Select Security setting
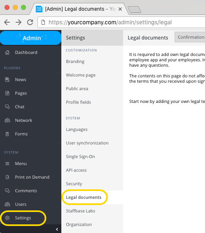 pyautogui.click(x=92, y=184)
